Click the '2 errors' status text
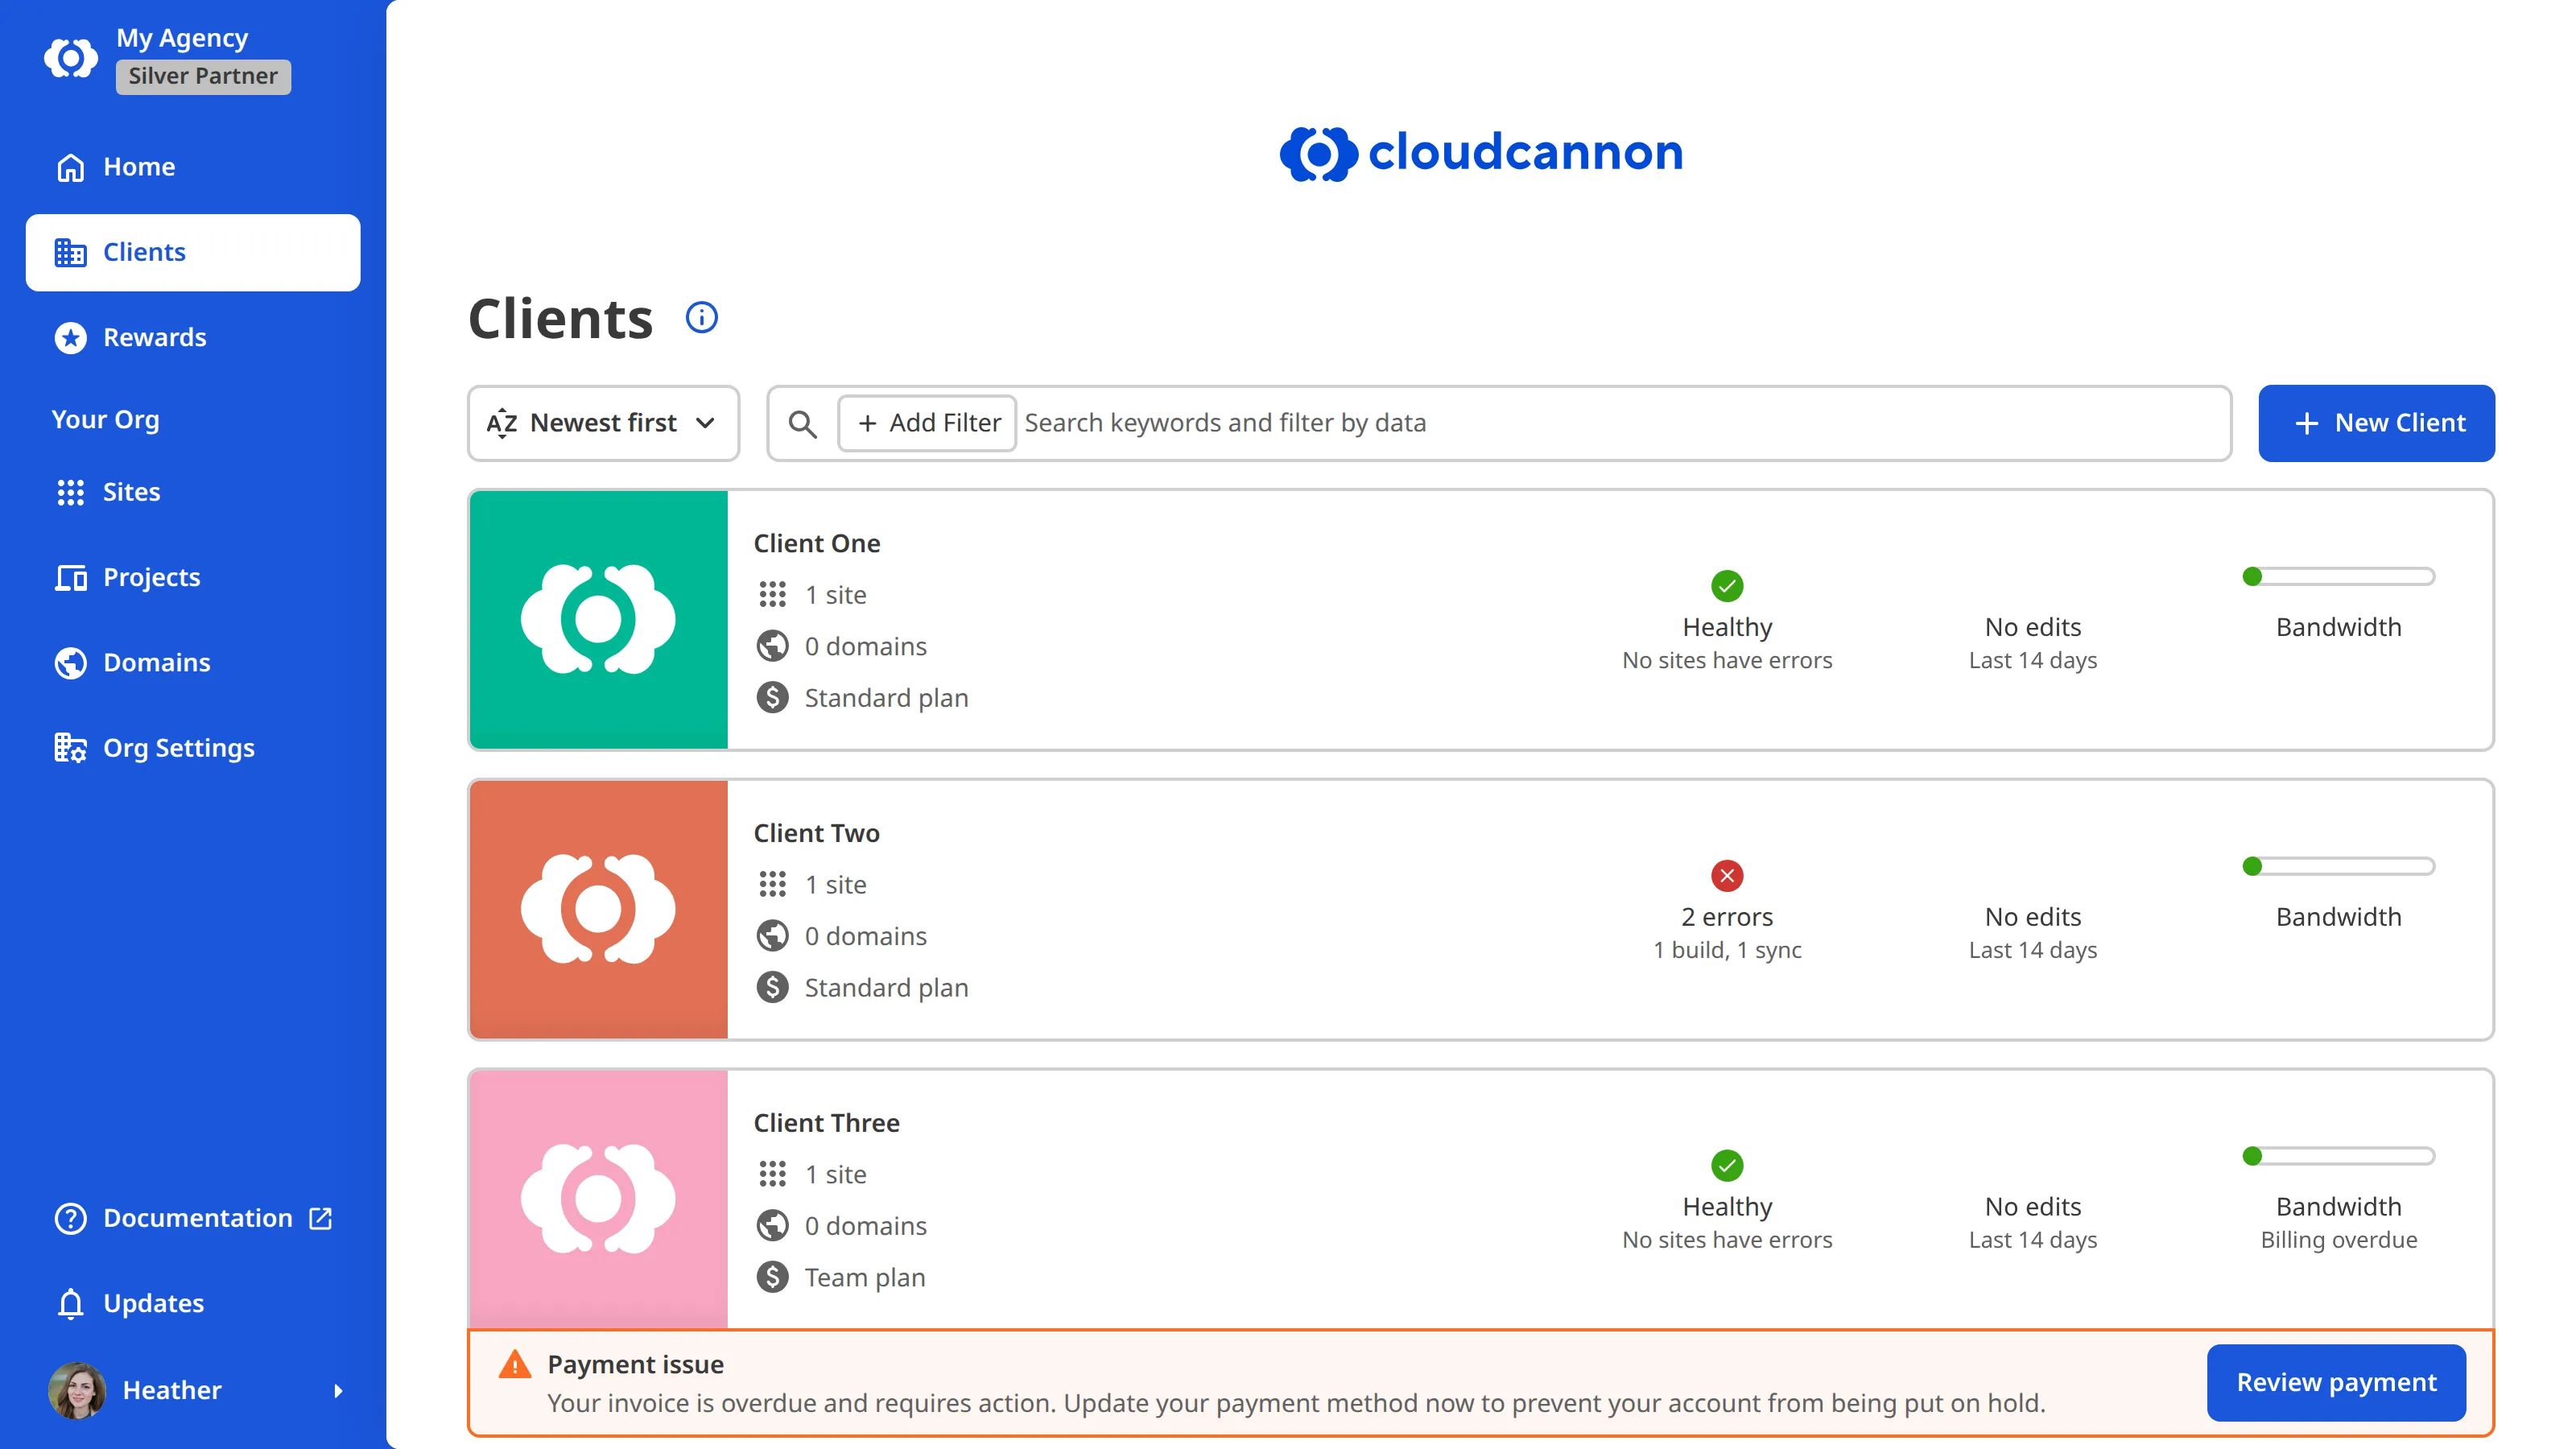 click(x=1727, y=918)
